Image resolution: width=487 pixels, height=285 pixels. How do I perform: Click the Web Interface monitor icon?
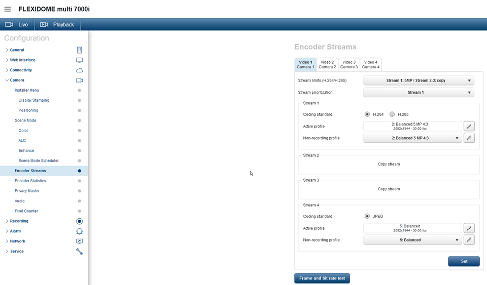[80, 60]
